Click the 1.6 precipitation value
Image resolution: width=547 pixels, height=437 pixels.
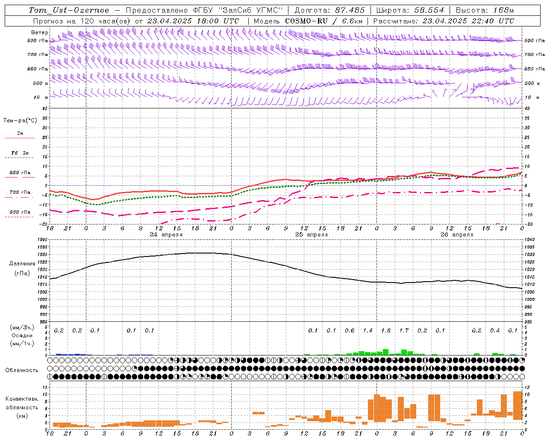point(386,331)
